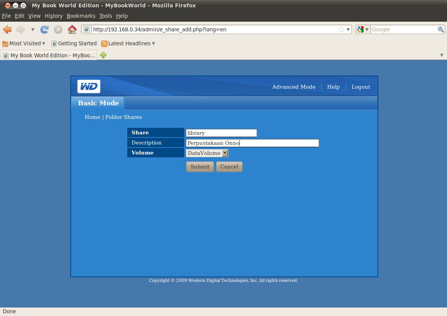Image resolution: width=447 pixels, height=316 pixels.
Task: Select the My Book World Edition tab
Action: tap(49, 55)
